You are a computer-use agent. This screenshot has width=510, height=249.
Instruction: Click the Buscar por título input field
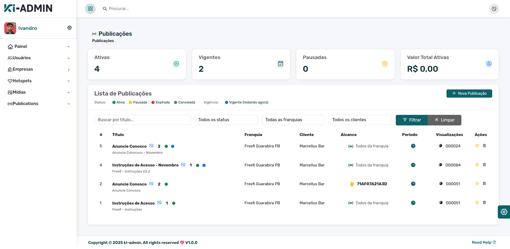coord(142,120)
